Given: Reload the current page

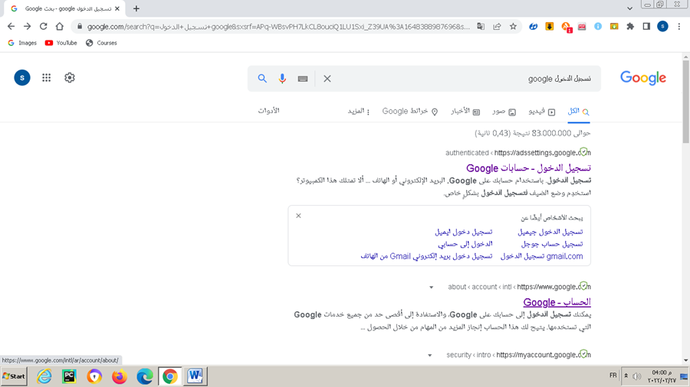Looking at the screenshot, I should 43,26.
